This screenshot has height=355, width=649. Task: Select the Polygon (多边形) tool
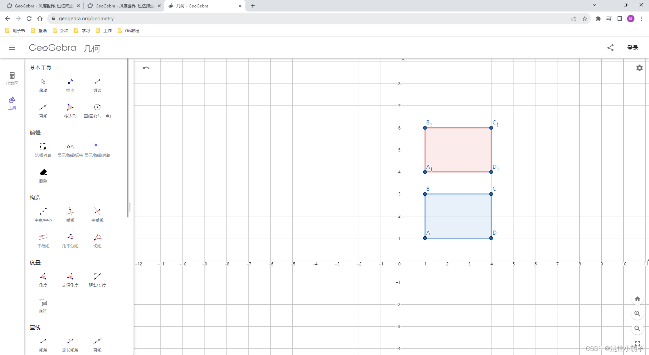(70, 111)
